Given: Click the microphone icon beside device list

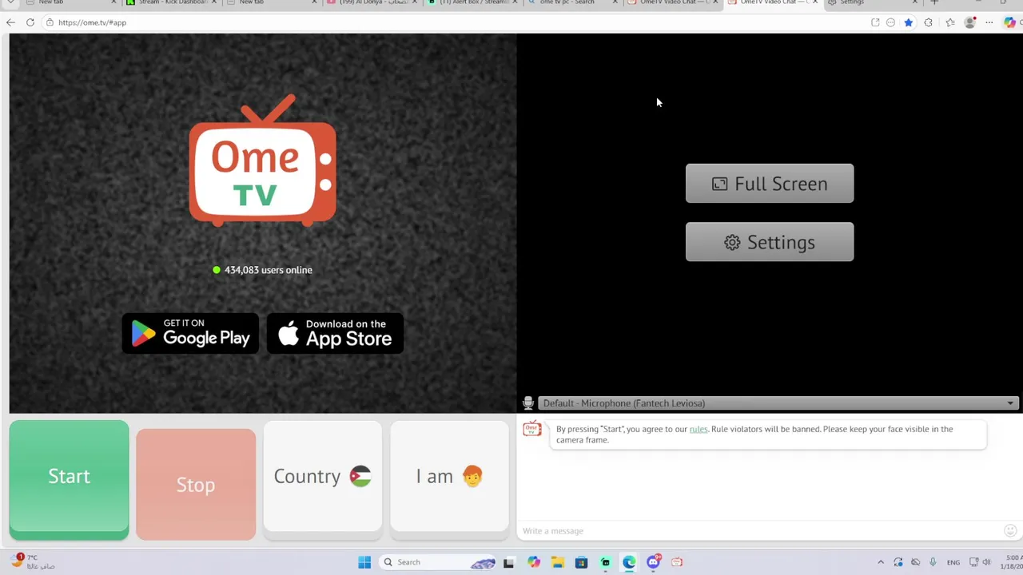Looking at the screenshot, I should point(527,403).
